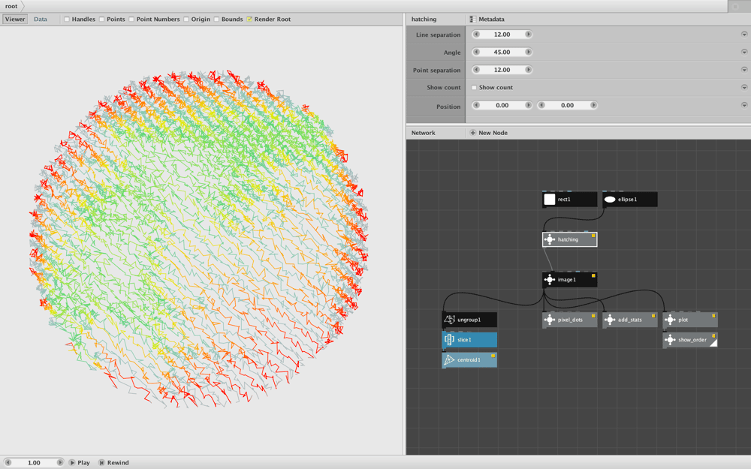Enable the Origin checkbox
Viewport: 751px width, 469px height.
(186, 20)
